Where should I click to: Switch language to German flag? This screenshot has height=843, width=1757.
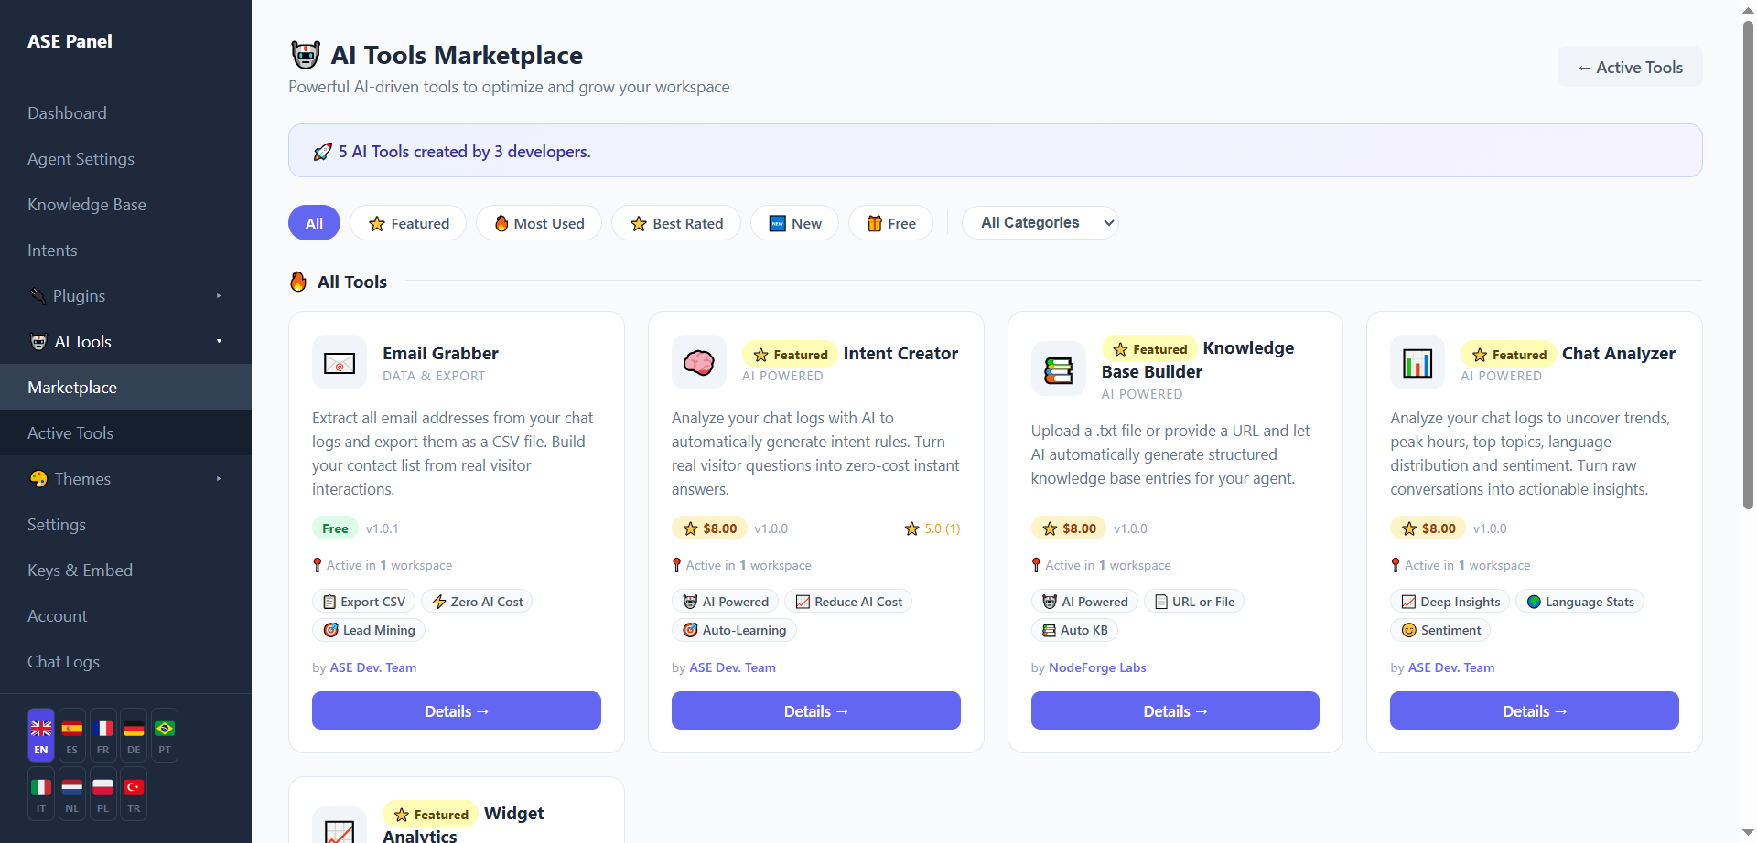[134, 735]
